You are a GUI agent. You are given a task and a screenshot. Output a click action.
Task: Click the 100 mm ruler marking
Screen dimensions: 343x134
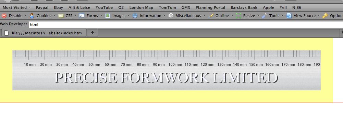click(175, 64)
